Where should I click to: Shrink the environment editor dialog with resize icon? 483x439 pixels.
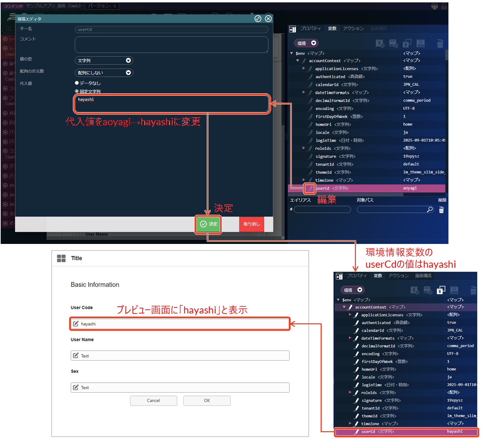coord(258,19)
